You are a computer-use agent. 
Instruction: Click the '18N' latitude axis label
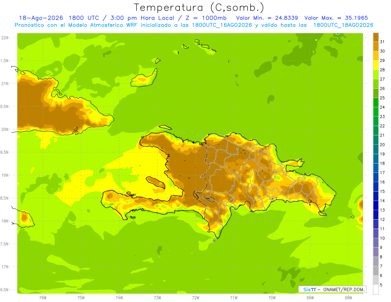pyautogui.click(x=5, y=221)
